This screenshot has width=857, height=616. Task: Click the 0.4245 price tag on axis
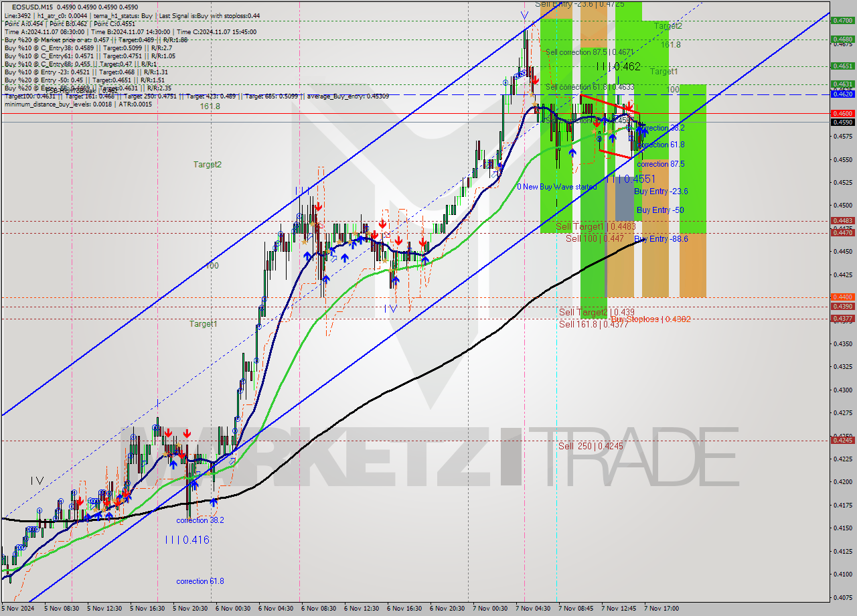(x=842, y=440)
